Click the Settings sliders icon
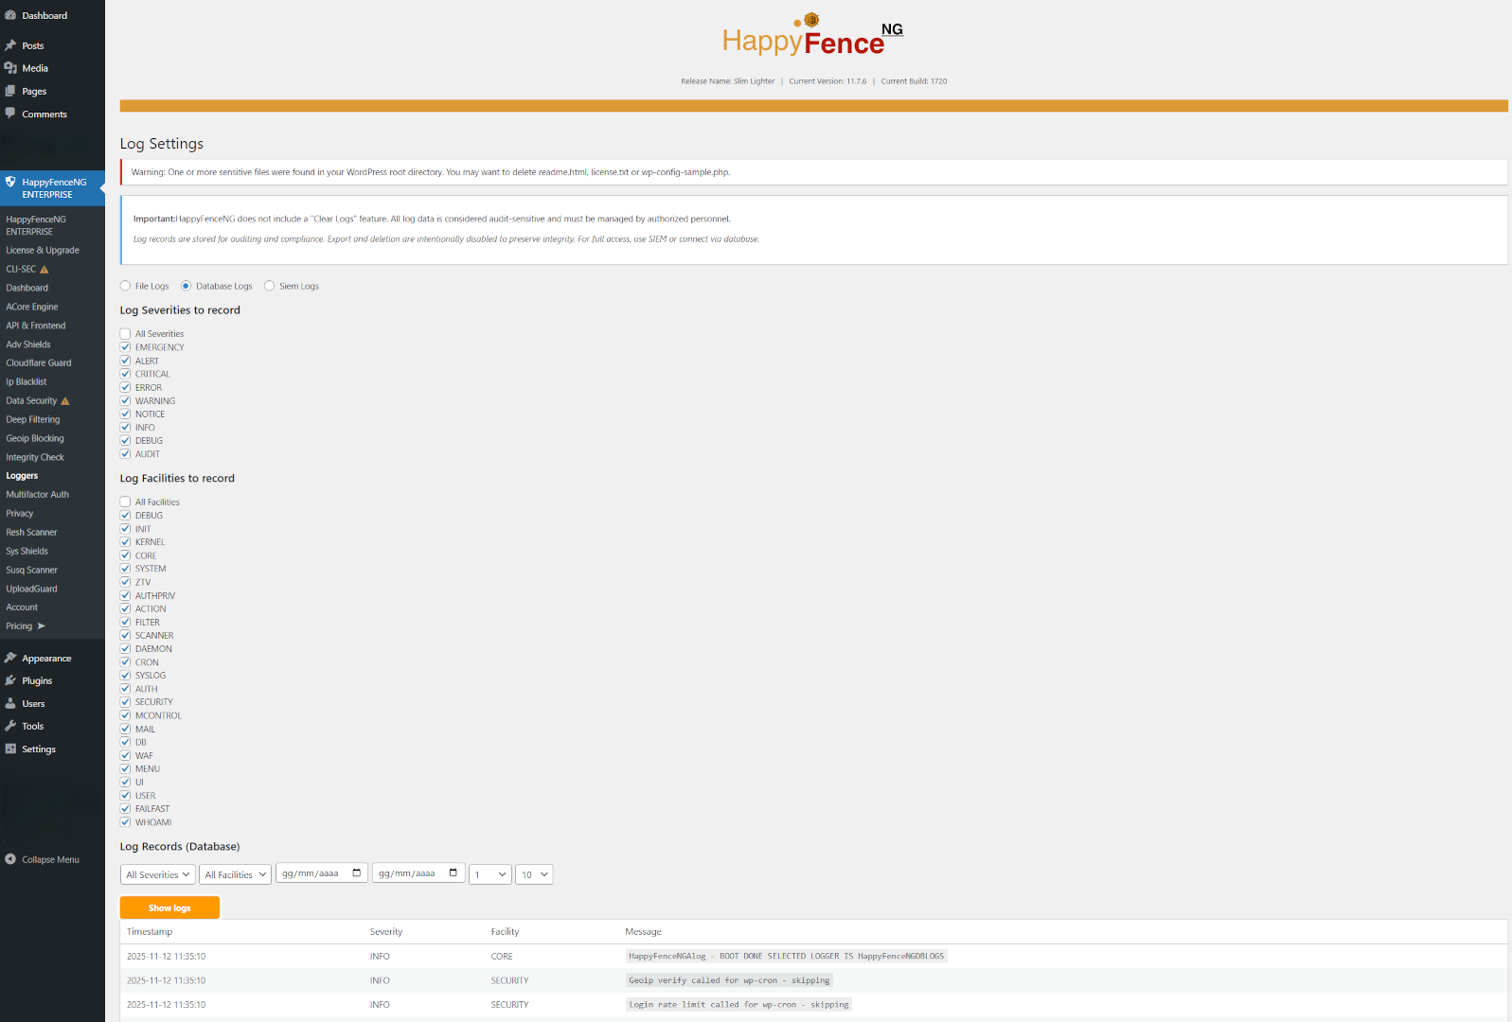The image size is (1512, 1022). click(x=10, y=749)
